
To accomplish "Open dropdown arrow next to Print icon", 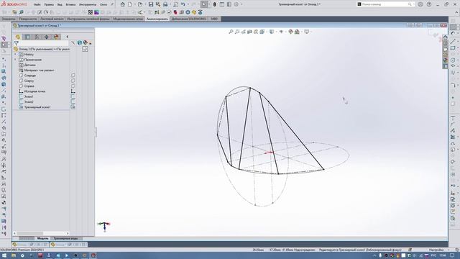I will click(x=170, y=4).
